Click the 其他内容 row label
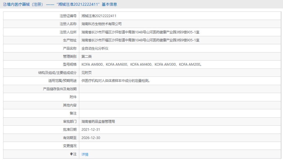283x161 pixels. (x=70, y=105)
